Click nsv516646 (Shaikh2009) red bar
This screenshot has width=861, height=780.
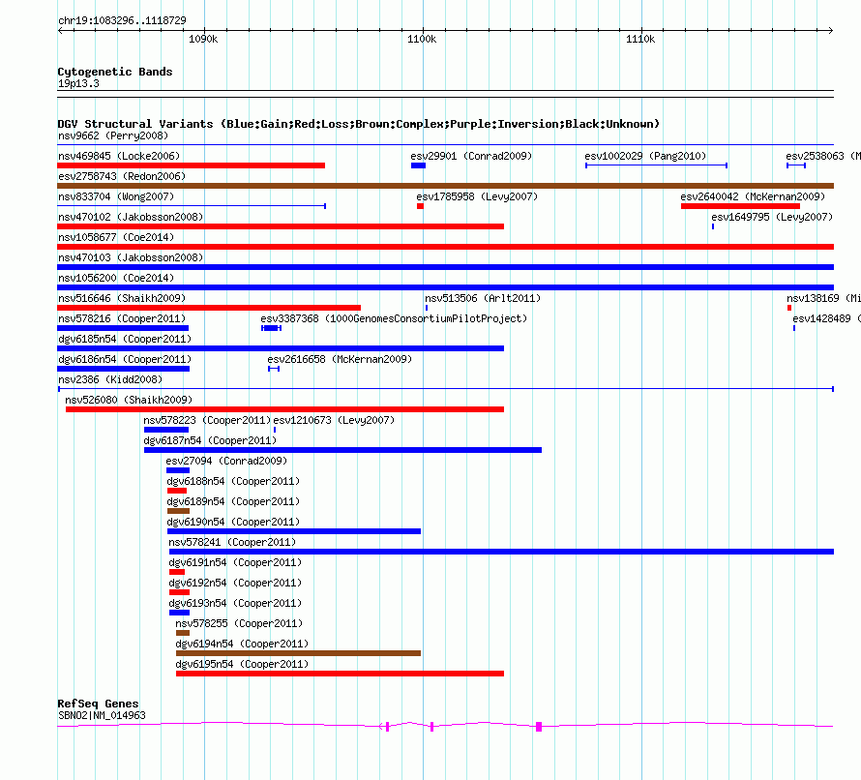point(209,308)
